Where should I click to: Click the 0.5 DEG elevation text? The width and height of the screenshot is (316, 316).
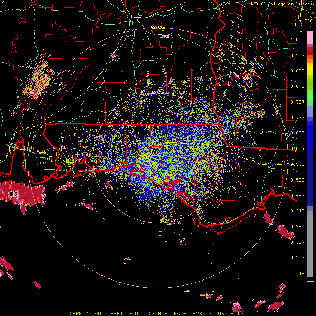coord(169,314)
